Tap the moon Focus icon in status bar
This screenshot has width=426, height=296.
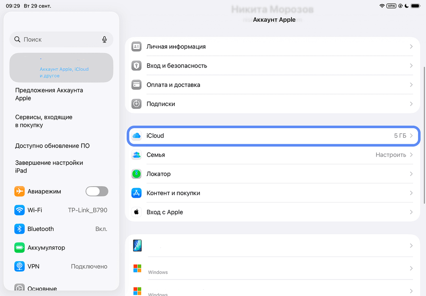click(407, 6)
